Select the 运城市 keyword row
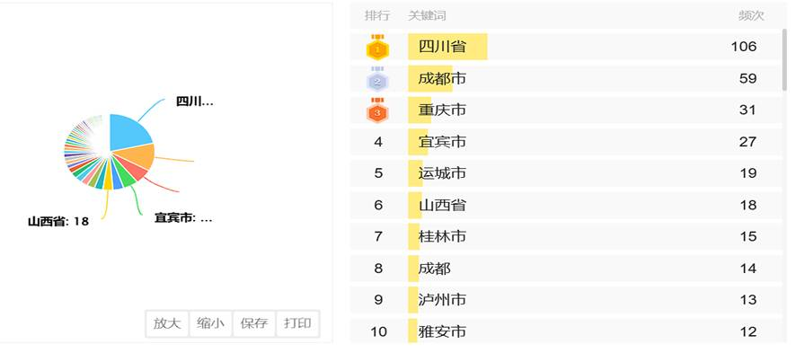 [x=566, y=173]
